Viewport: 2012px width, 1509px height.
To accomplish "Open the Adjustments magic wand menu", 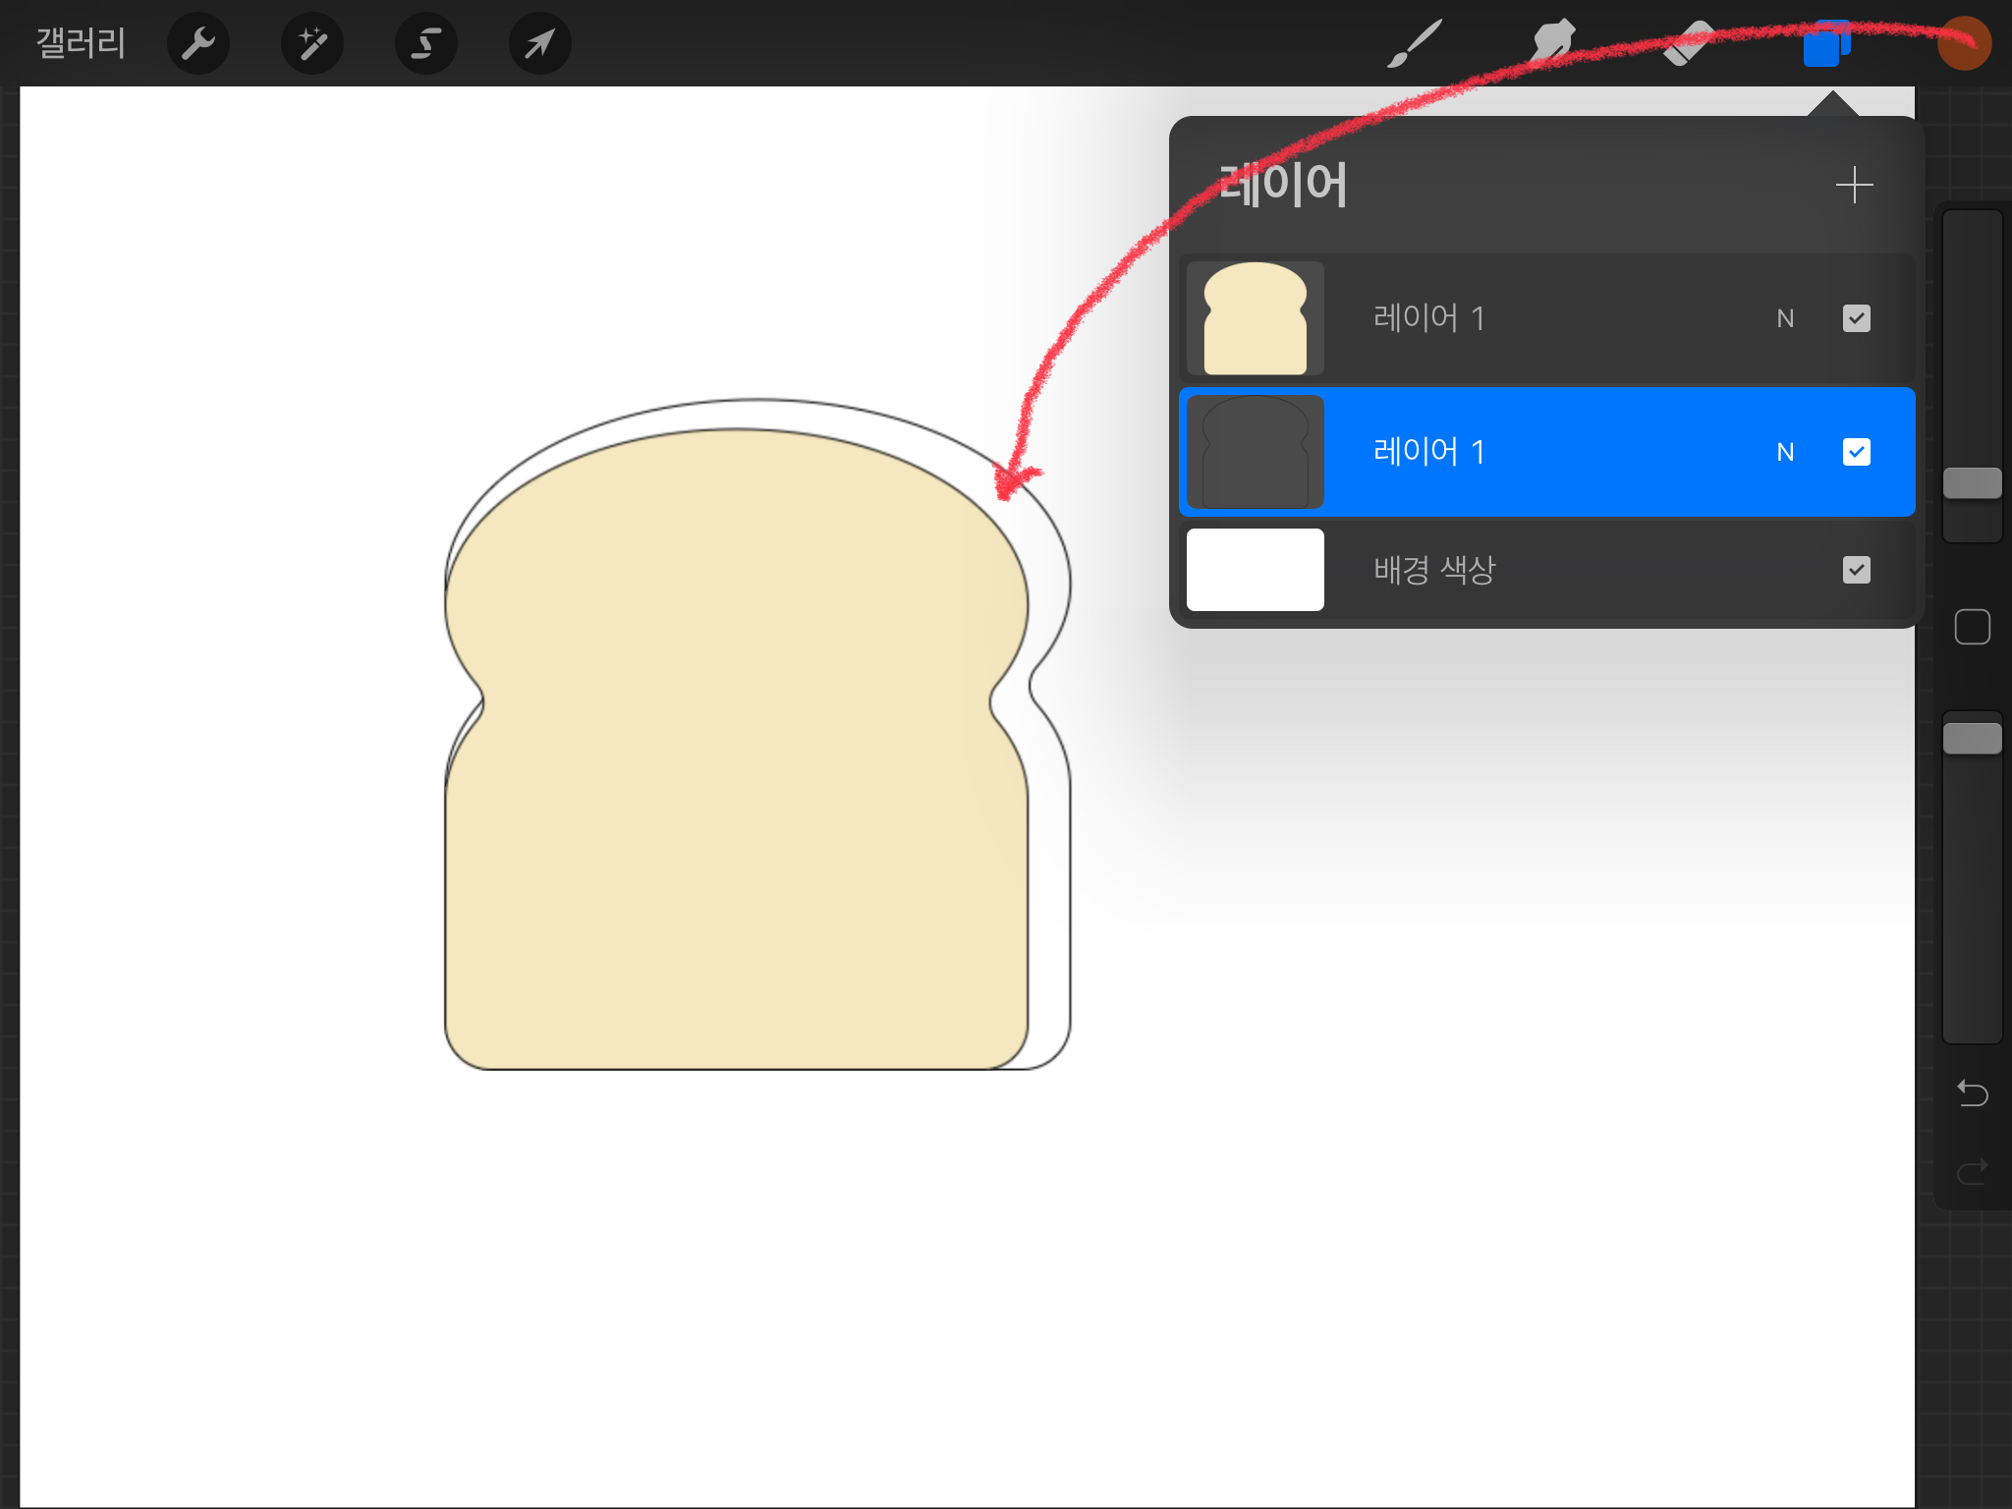I will pos(312,43).
